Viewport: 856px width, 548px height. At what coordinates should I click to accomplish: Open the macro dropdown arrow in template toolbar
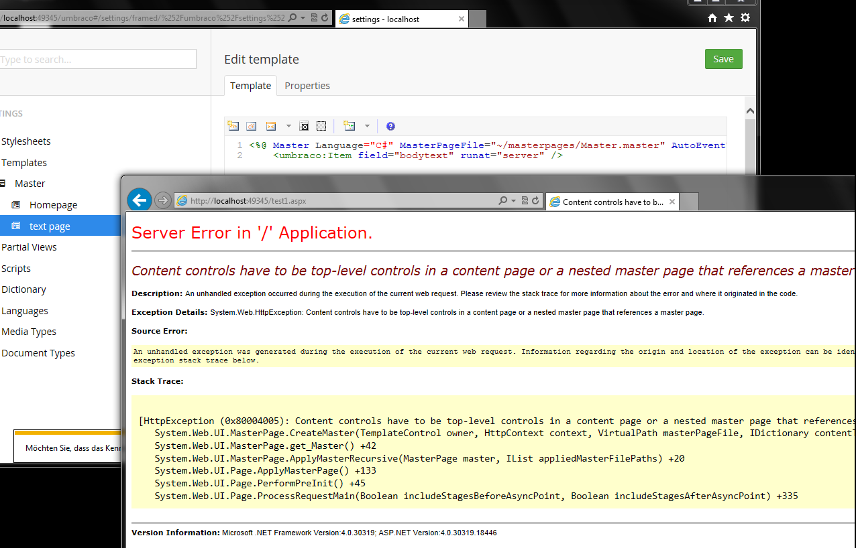tap(288, 126)
